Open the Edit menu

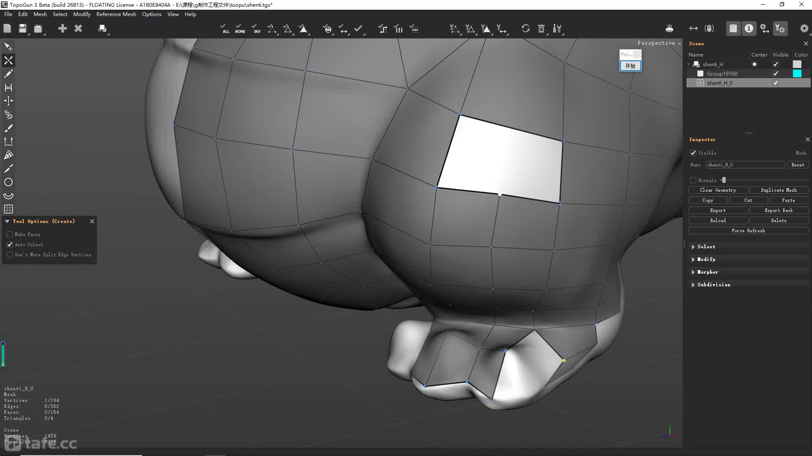[x=23, y=14]
